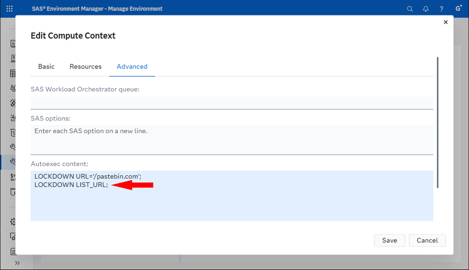469x270 pixels.
Task: Click the "SAS Workload Orchestrator queue:" label
Action: [x=85, y=89]
